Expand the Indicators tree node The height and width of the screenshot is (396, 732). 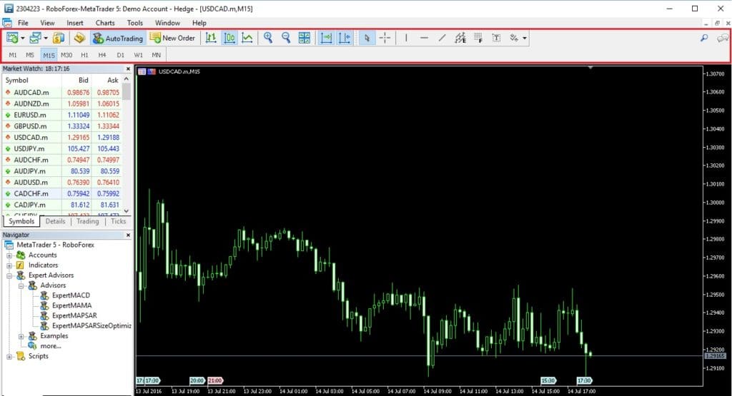click(x=9, y=265)
